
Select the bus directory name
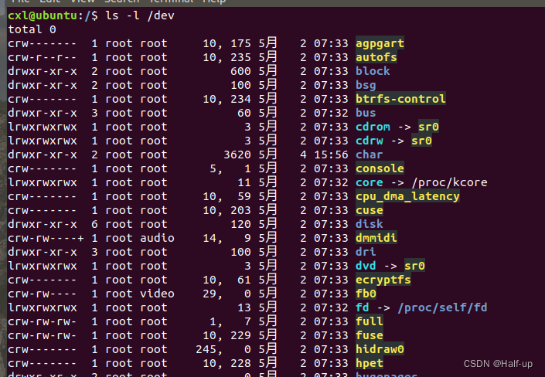[366, 113]
